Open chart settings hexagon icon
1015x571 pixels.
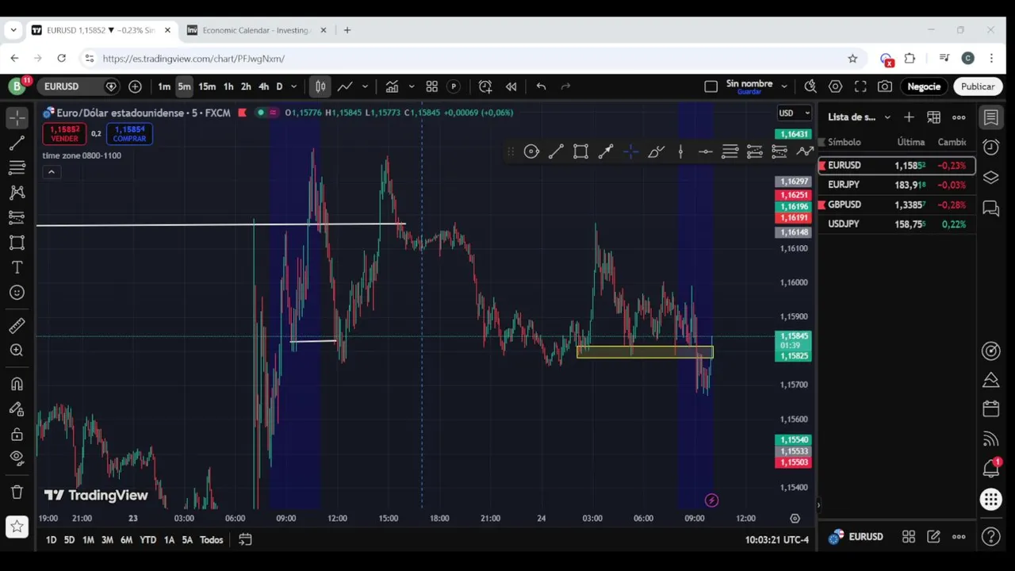[835, 86]
